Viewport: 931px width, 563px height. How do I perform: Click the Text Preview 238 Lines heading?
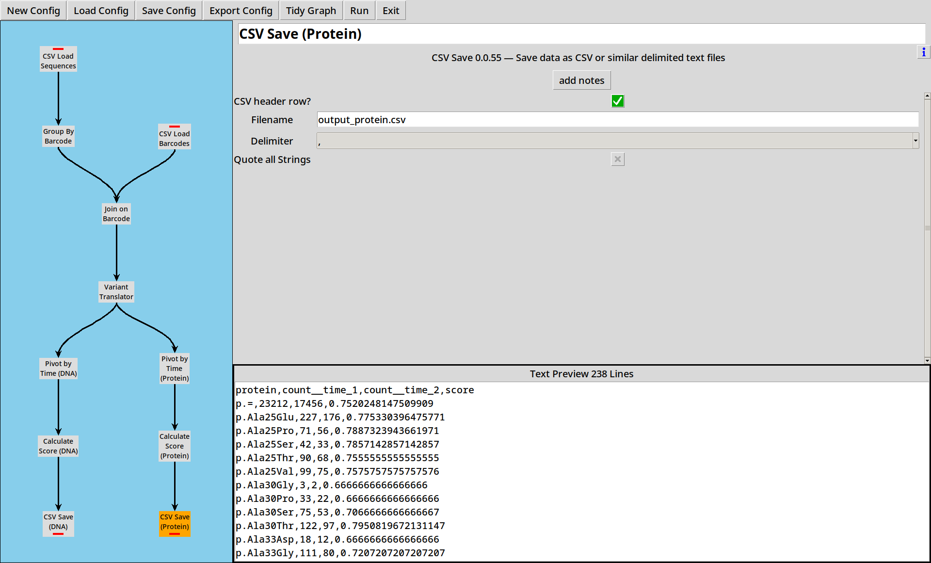[x=581, y=374]
